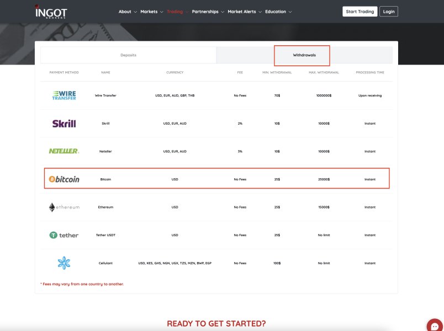The width and height of the screenshot is (444, 331).
Task: Click Cellulant's long currency list cell
Action: [175, 263]
